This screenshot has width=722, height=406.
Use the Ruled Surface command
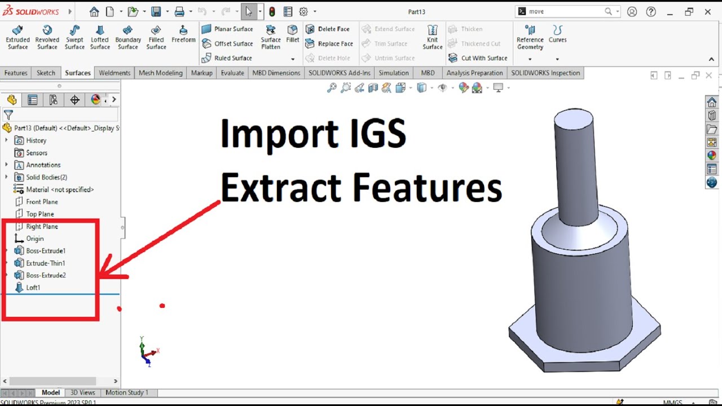tap(227, 58)
